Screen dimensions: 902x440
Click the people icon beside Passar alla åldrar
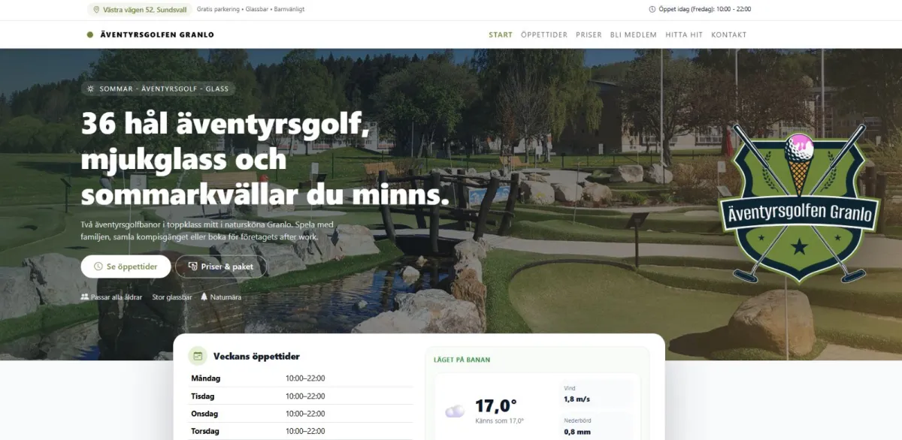click(85, 297)
